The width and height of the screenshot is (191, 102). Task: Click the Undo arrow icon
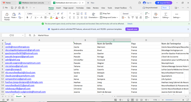[x=27, y=8]
